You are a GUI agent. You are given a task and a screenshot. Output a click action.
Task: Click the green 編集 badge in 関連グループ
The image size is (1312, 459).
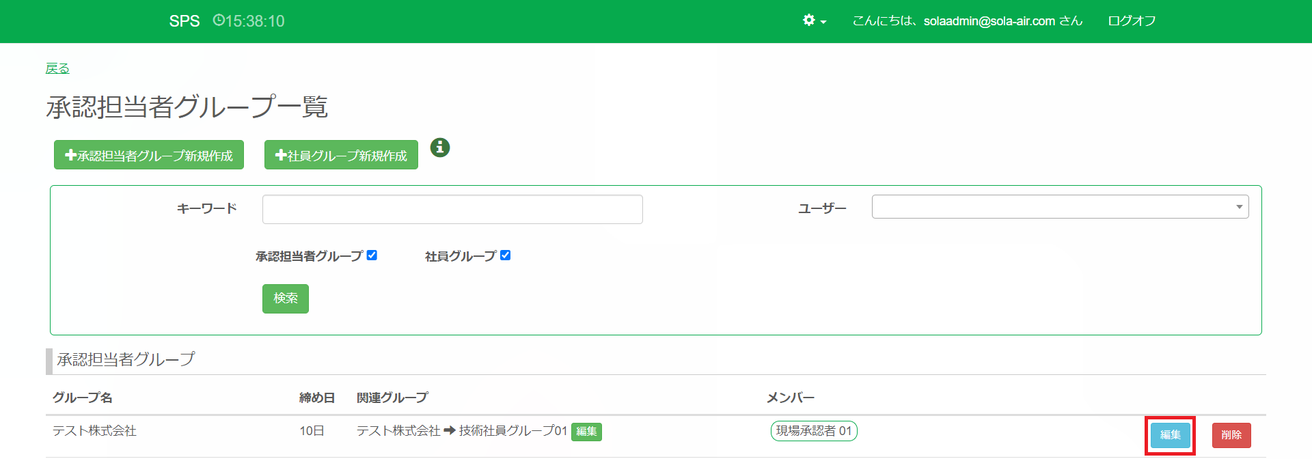point(586,432)
